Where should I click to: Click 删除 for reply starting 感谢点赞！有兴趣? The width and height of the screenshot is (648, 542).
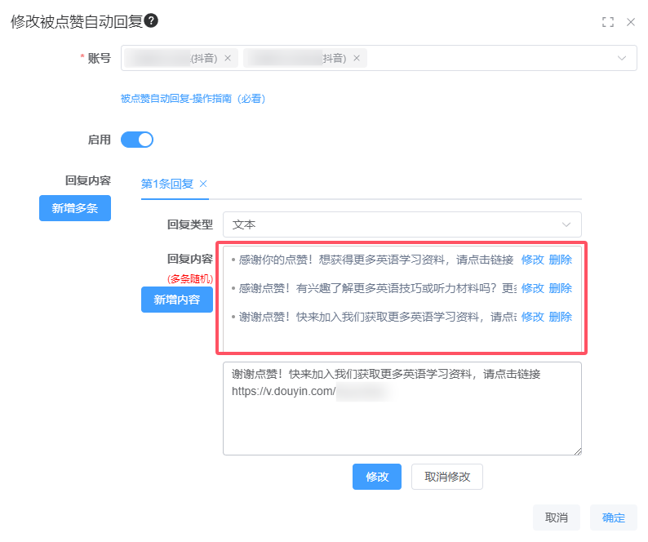tap(561, 288)
